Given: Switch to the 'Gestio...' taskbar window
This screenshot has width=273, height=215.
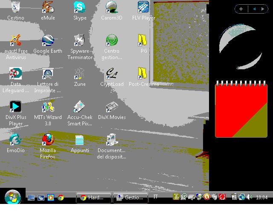Looking at the screenshot, I should [131, 198].
